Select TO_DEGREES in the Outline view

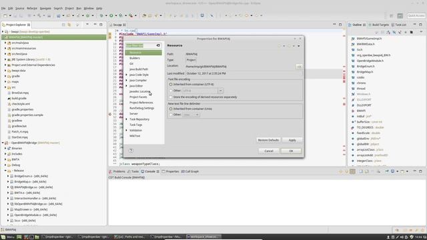coord(365,127)
